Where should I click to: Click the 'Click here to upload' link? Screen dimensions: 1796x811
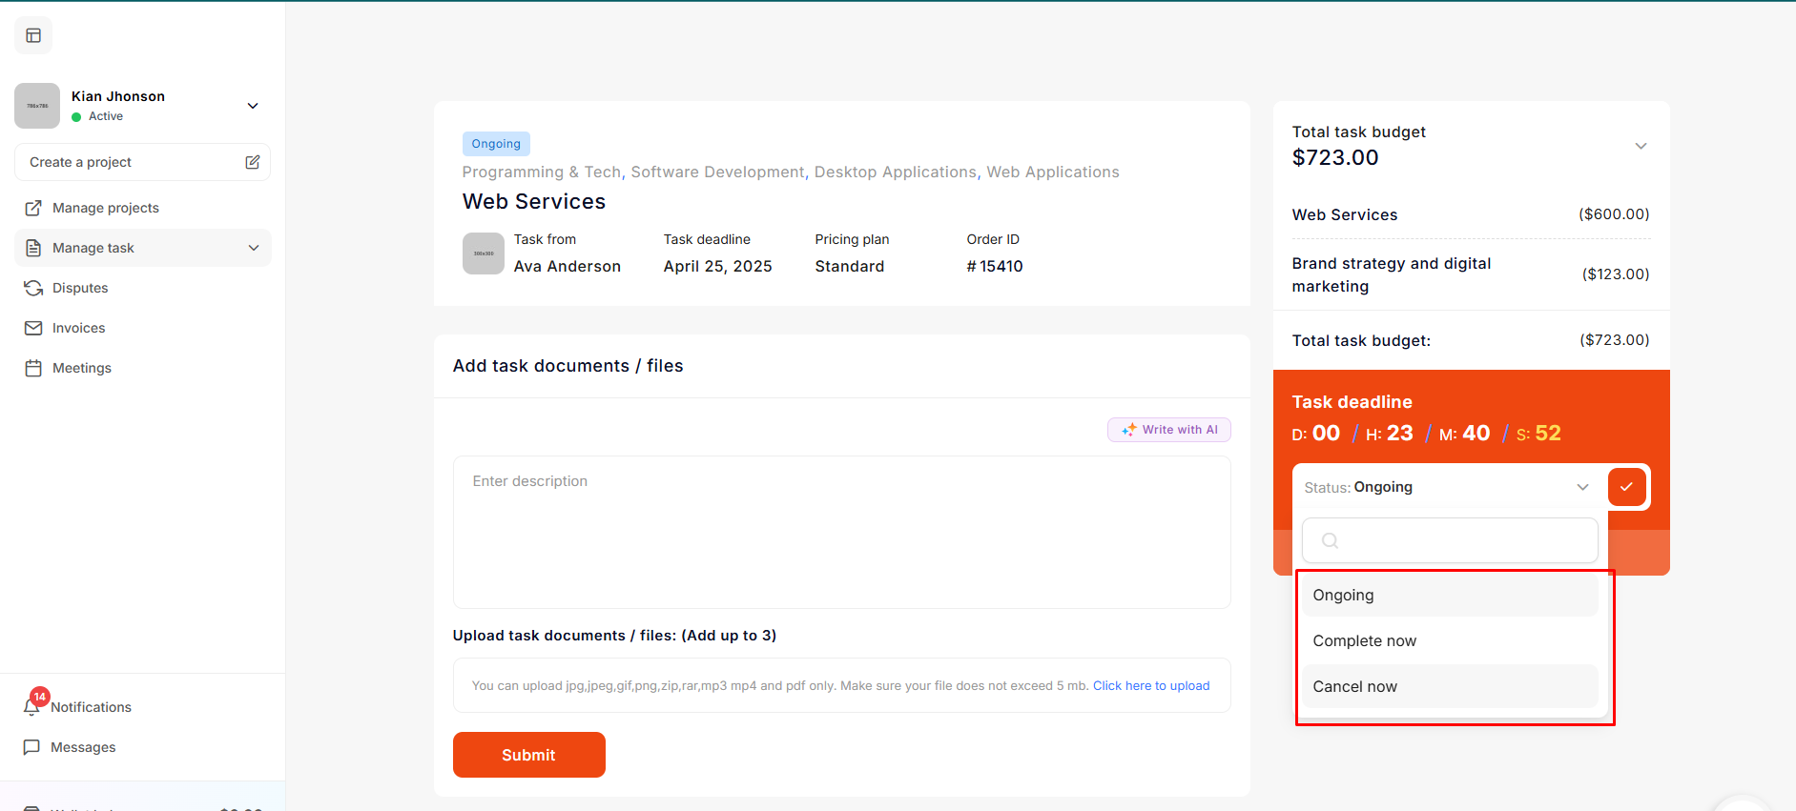(x=1150, y=685)
